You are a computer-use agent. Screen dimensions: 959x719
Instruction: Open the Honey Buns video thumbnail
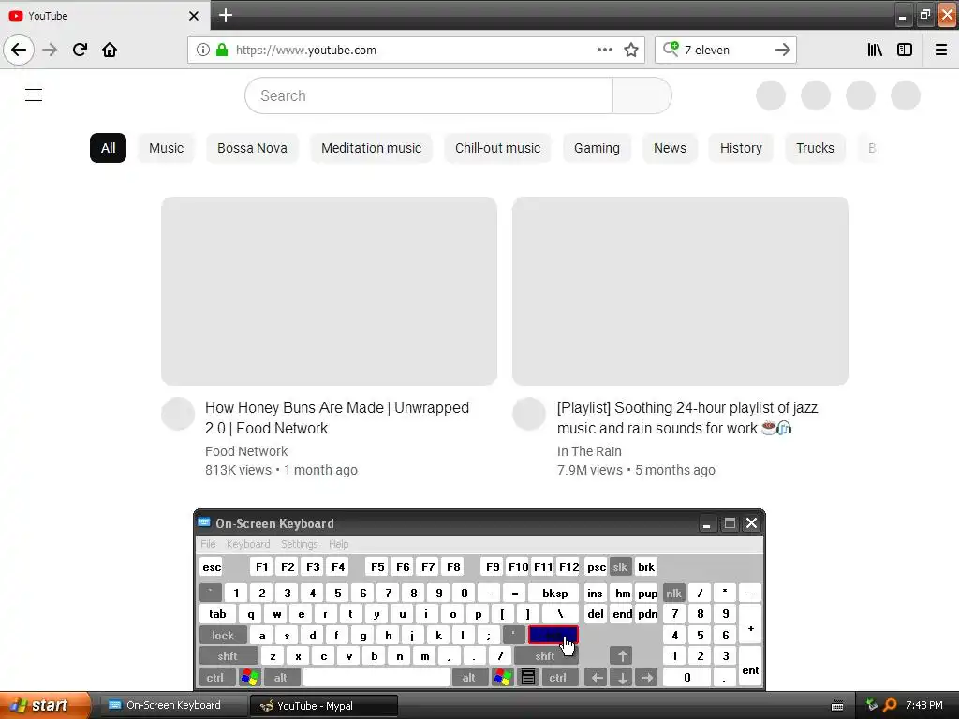coord(329,291)
